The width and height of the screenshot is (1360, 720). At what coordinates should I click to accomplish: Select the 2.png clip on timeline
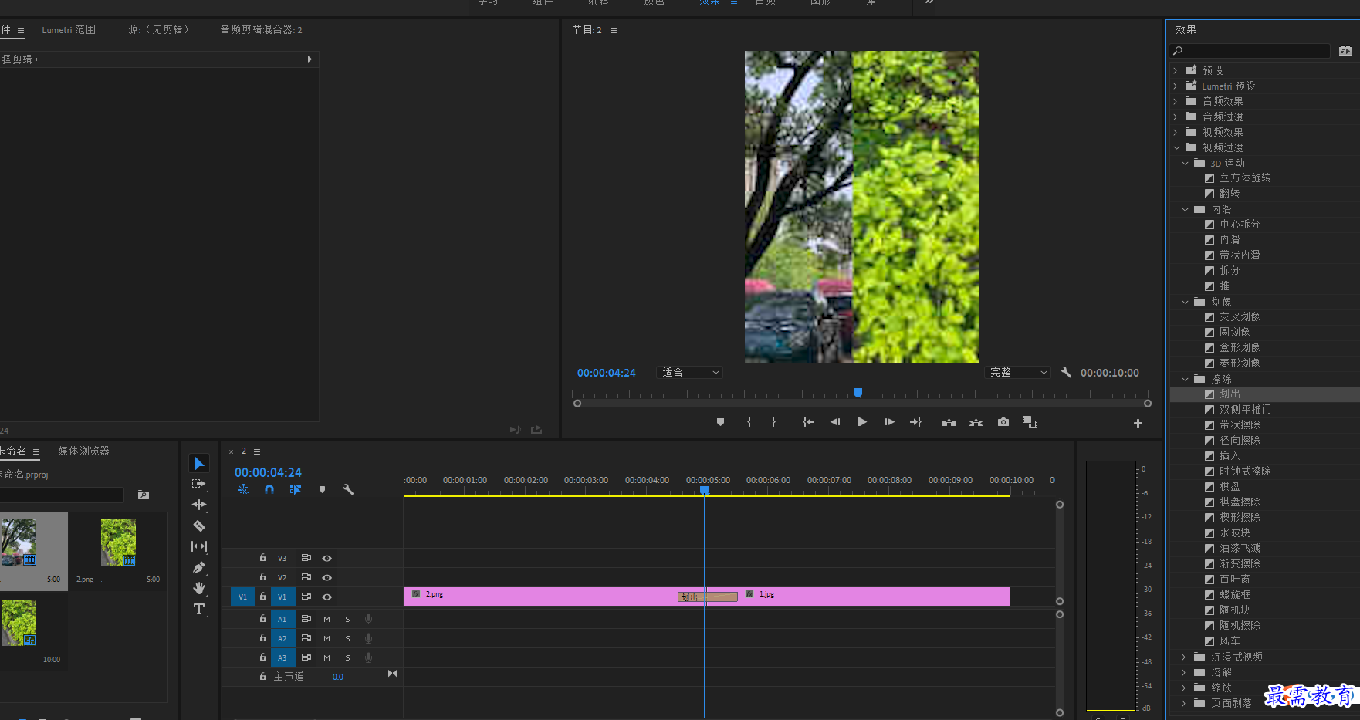click(x=540, y=596)
